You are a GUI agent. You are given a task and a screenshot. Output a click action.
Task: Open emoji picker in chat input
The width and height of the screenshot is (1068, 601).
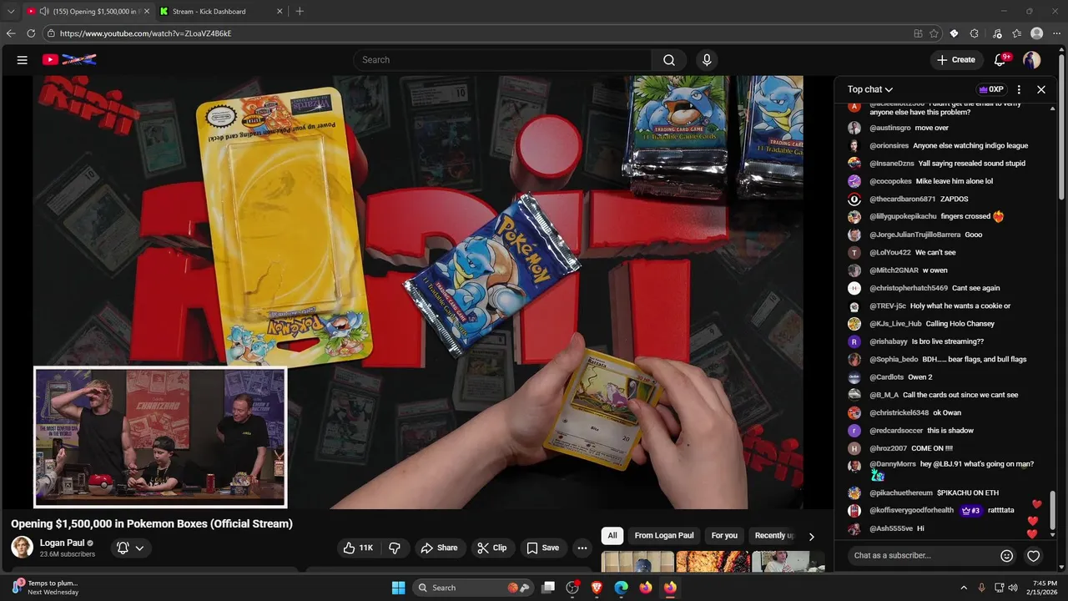(1007, 555)
